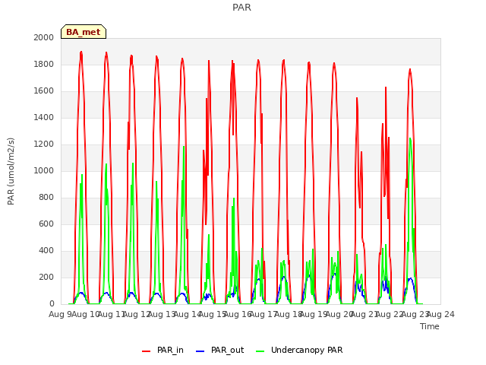The image size is (486, 365).
Task: Click the 600 y-axis tick label
Action: [x=46, y=224]
